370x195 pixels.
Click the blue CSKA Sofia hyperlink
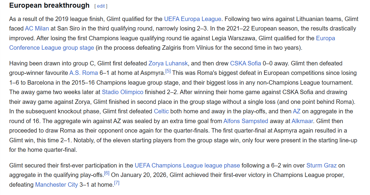(245, 63)
